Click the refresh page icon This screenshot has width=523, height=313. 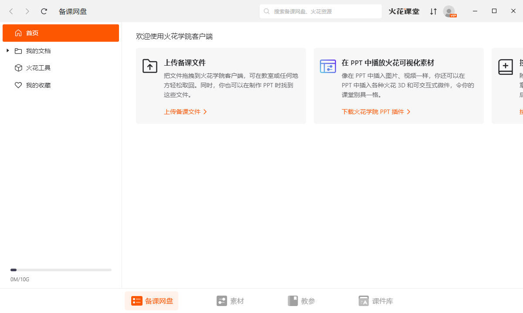(x=44, y=11)
